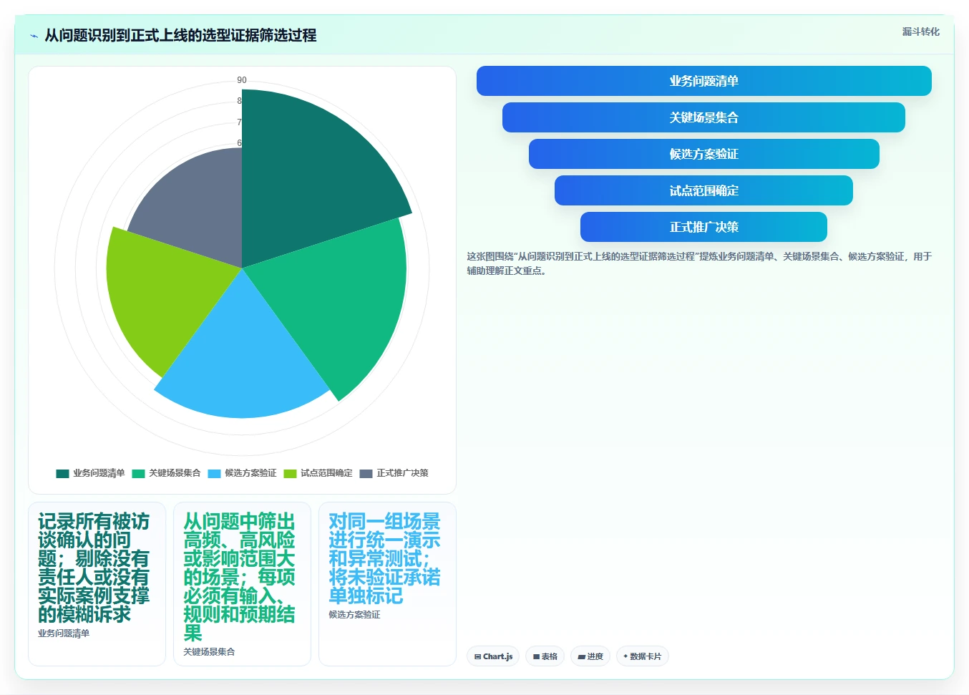
Task: Toggle 正式推广决策 legend swatch
Action: [x=366, y=473]
